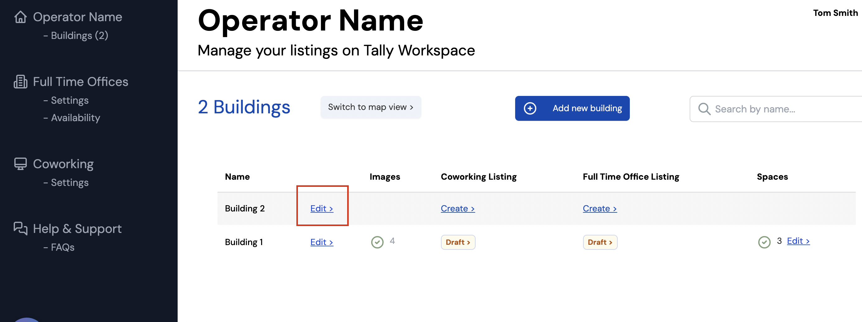Image resolution: width=862 pixels, height=322 pixels.
Task: Click the Full Time Office Listing column header
Action: coord(631,177)
